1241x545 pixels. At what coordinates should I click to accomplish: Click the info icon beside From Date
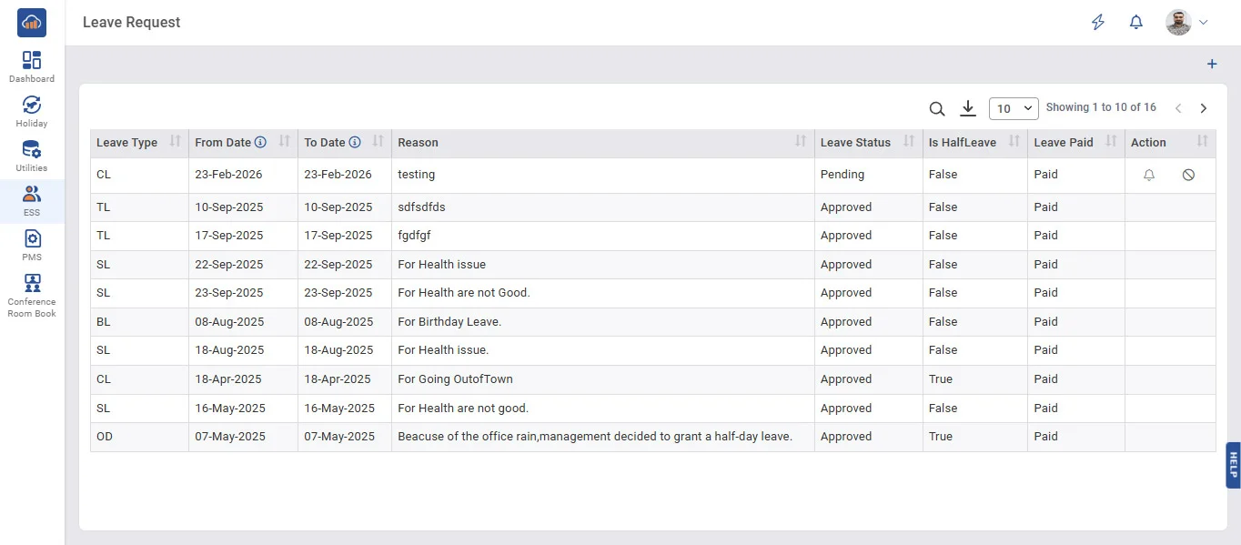click(x=260, y=143)
